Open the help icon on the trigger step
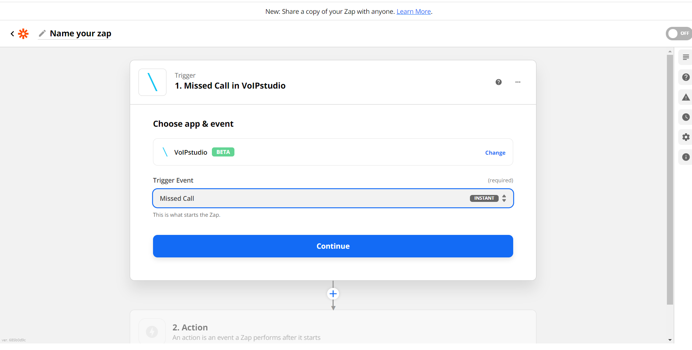Image resolution: width=692 pixels, height=350 pixels. pyautogui.click(x=498, y=82)
